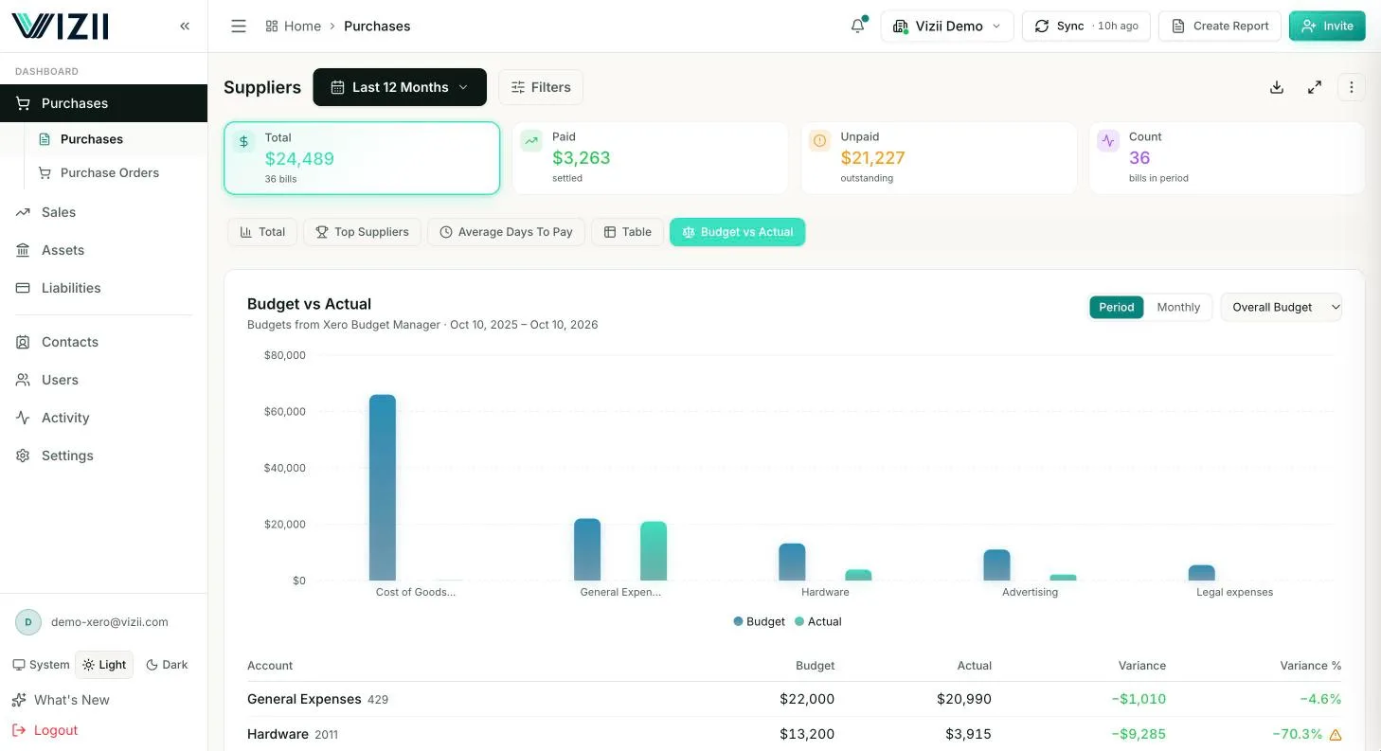Click the Unpaid card alert icon
The height and width of the screenshot is (751, 1381).
[819, 141]
